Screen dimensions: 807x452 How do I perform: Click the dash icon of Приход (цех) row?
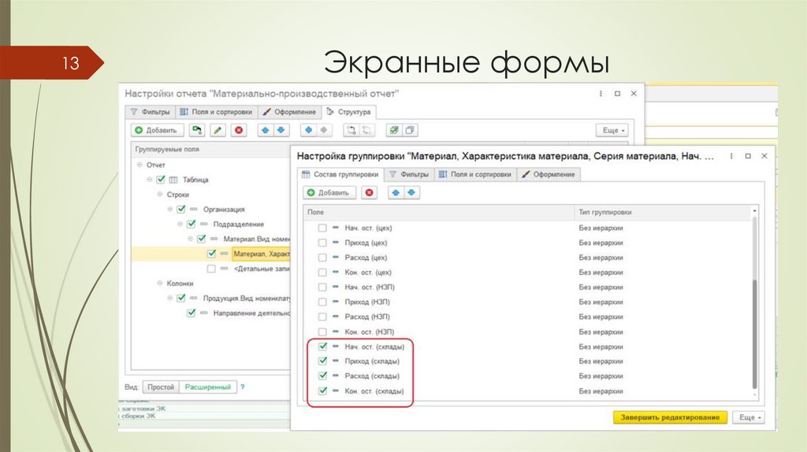336,243
